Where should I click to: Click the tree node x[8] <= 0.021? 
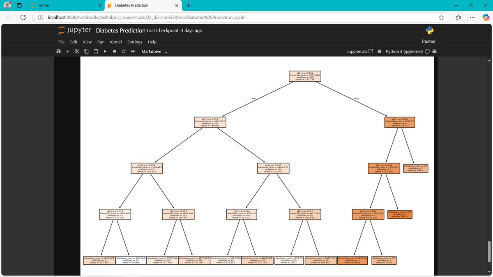[305, 214]
